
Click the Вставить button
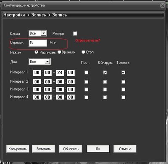pos(44,149)
